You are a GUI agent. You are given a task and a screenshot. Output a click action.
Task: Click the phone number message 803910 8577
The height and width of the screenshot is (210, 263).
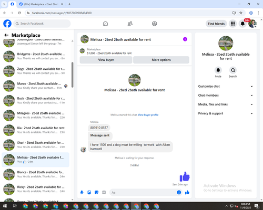(x=99, y=128)
